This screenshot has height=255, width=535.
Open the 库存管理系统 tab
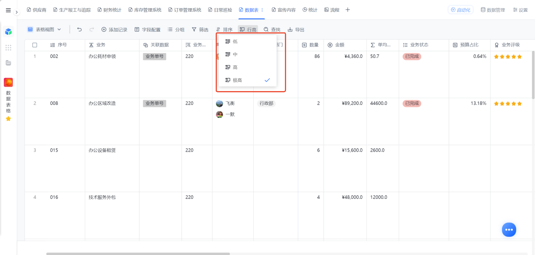[x=144, y=10]
